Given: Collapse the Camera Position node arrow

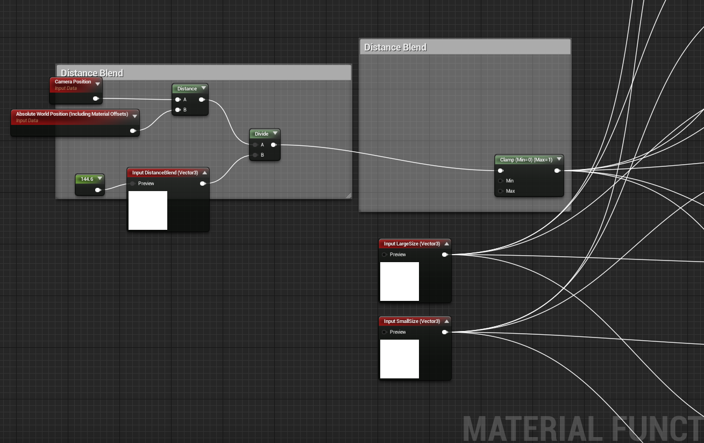Looking at the screenshot, I should pyautogui.click(x=97, y=84).
